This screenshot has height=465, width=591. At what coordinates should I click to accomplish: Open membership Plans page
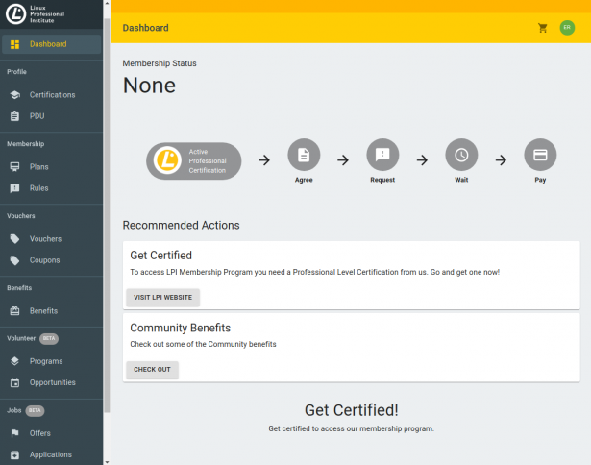[x=38, y=167]
